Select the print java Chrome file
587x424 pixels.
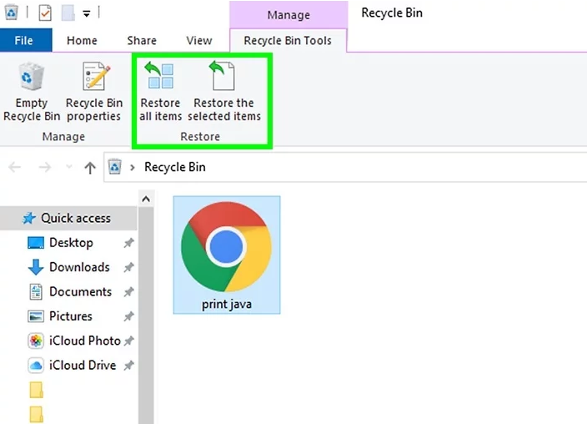click(227, 255)
